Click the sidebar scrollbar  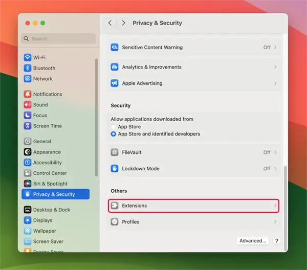[96, 118]
